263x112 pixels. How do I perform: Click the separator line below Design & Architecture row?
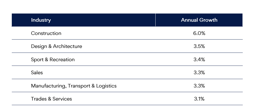[x=127, y=53]
